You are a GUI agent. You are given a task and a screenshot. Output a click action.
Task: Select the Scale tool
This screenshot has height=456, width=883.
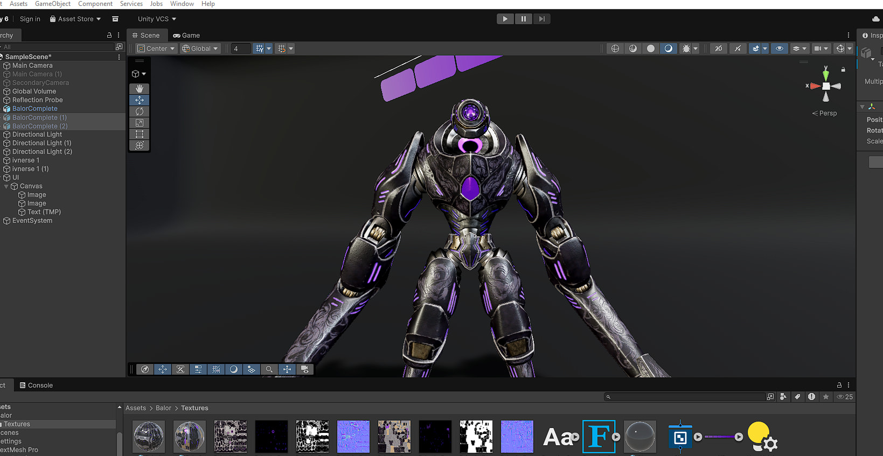[x=140, y=123]
